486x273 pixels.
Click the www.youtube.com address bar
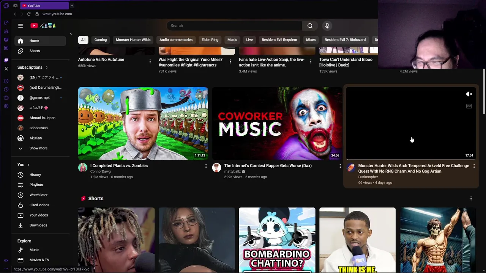[57, 14]
